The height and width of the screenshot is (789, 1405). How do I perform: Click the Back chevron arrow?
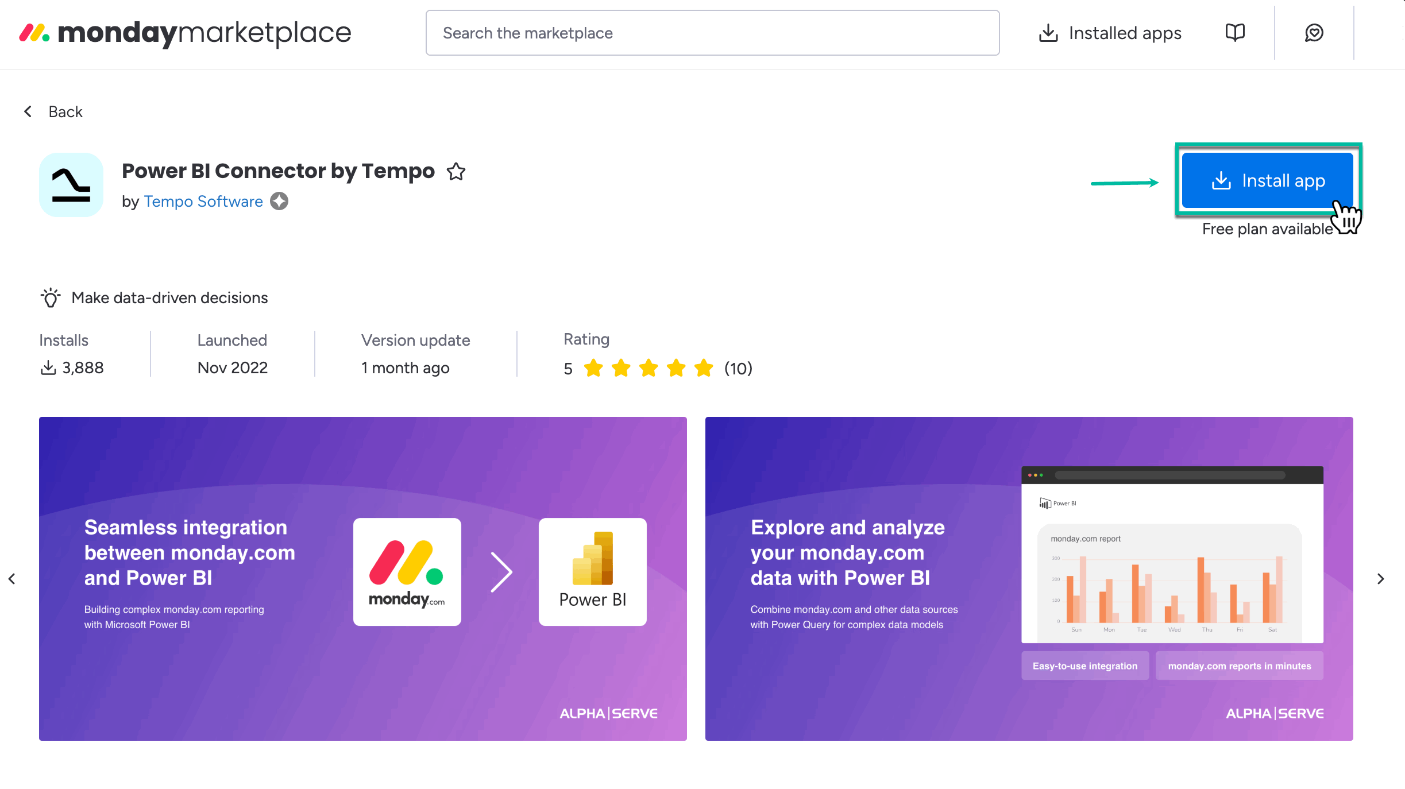[x=28, y=111]
